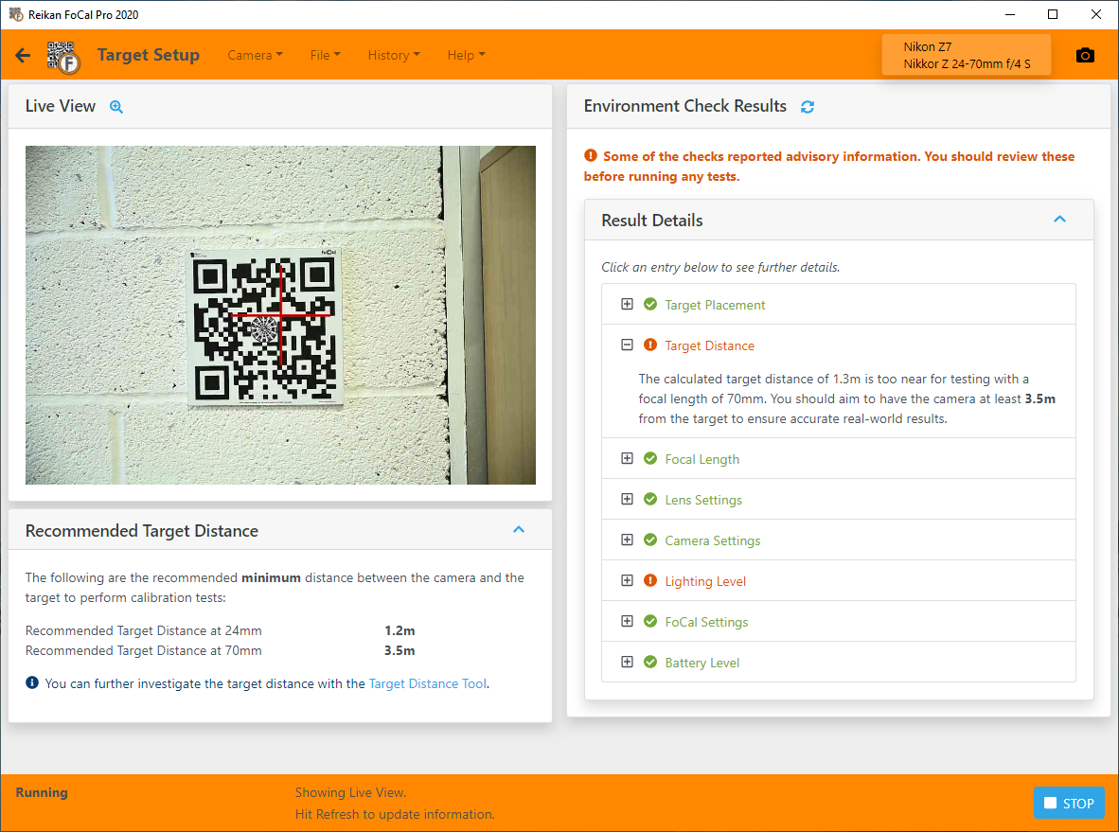
Task: Click the info icon near Target Distance Tool
Action: tap(32, 682)
